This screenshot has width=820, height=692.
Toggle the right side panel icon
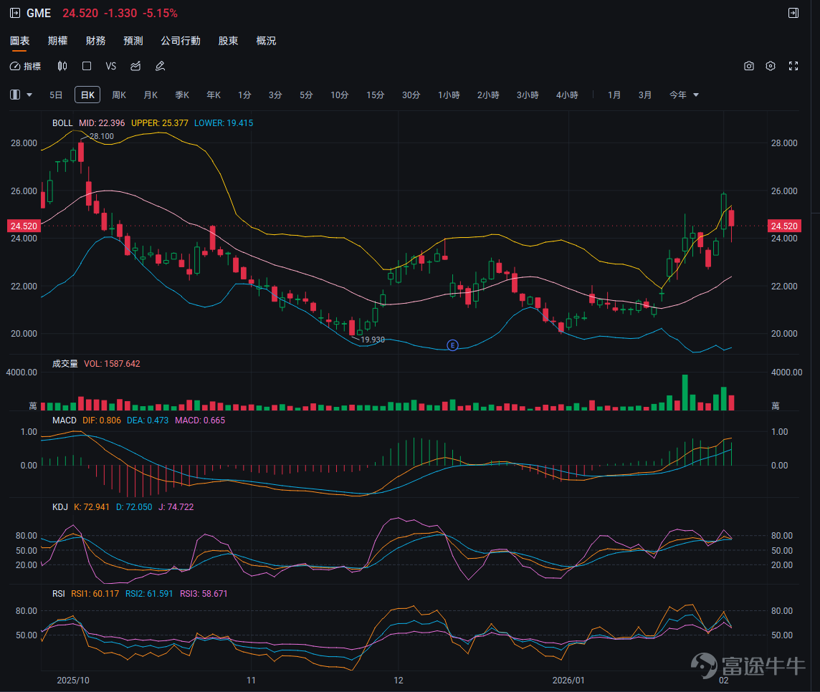point(793,13)
